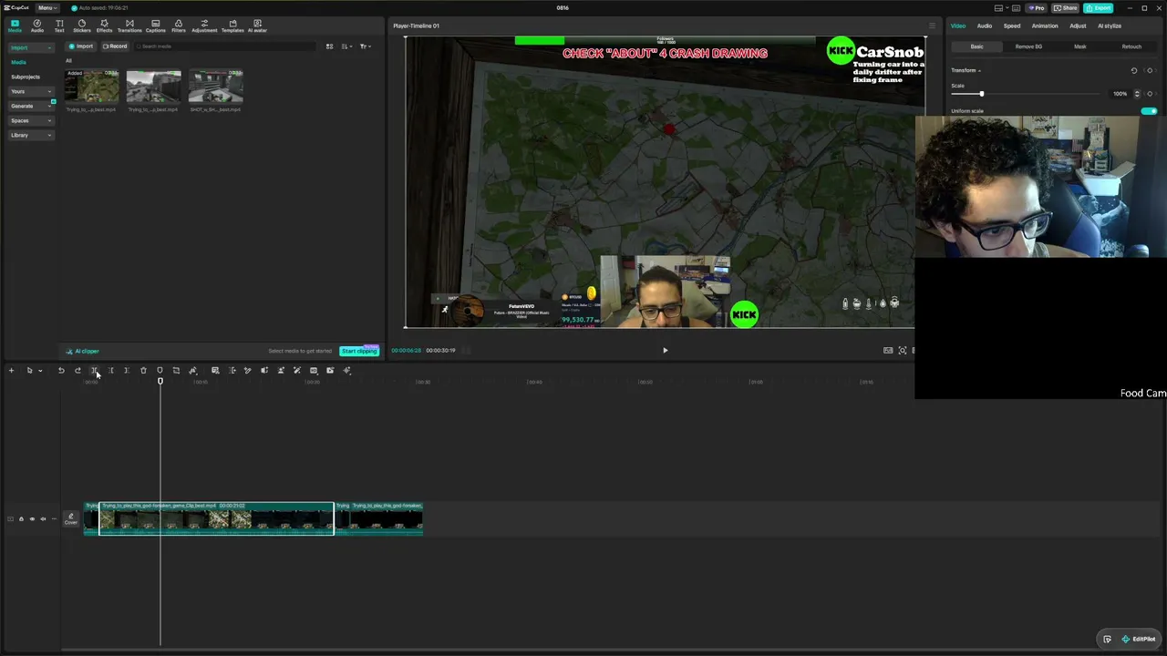
Task: Open the AI avatar panel
Action: [x=257, y=26]
